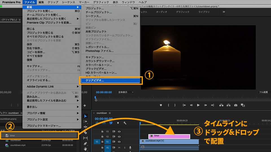
Task: Add marker in the Program monitor
Action: tap(161, 105)
